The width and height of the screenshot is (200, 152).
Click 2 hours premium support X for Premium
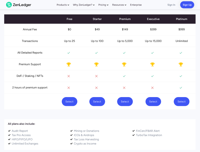click(x=124, y=88)
